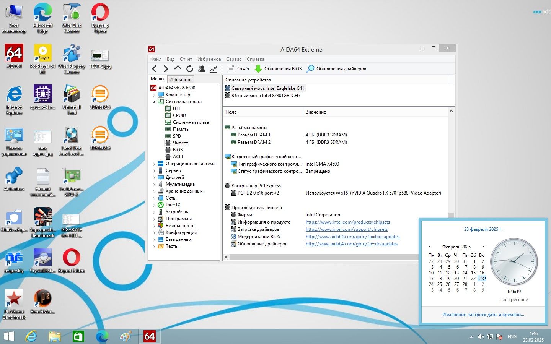Click the driver updates magnifier icon
Screen dimensions: 551x344
click(311, 69)
